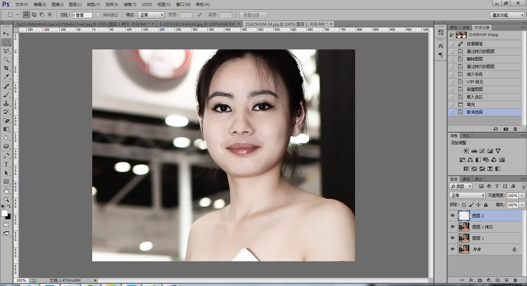Select the Crop tool
Viewport: 527px width, 286px height.
coord(6,68)
